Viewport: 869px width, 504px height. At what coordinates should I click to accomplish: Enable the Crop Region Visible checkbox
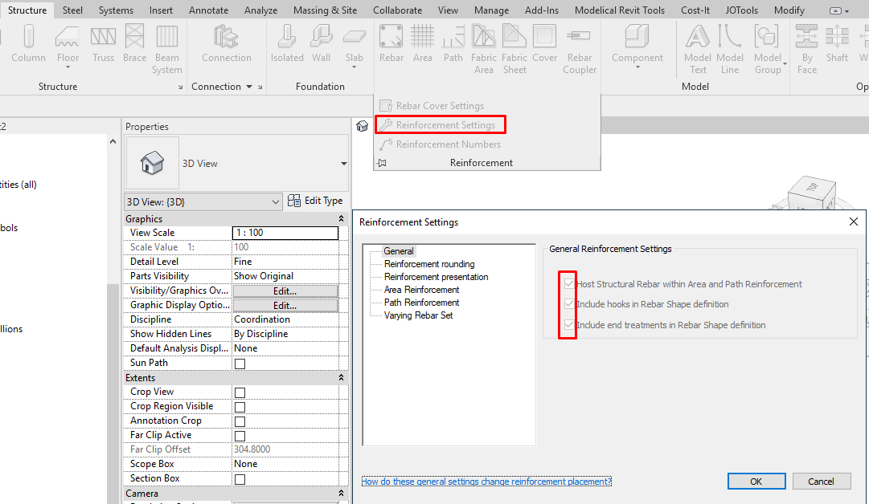240,407
